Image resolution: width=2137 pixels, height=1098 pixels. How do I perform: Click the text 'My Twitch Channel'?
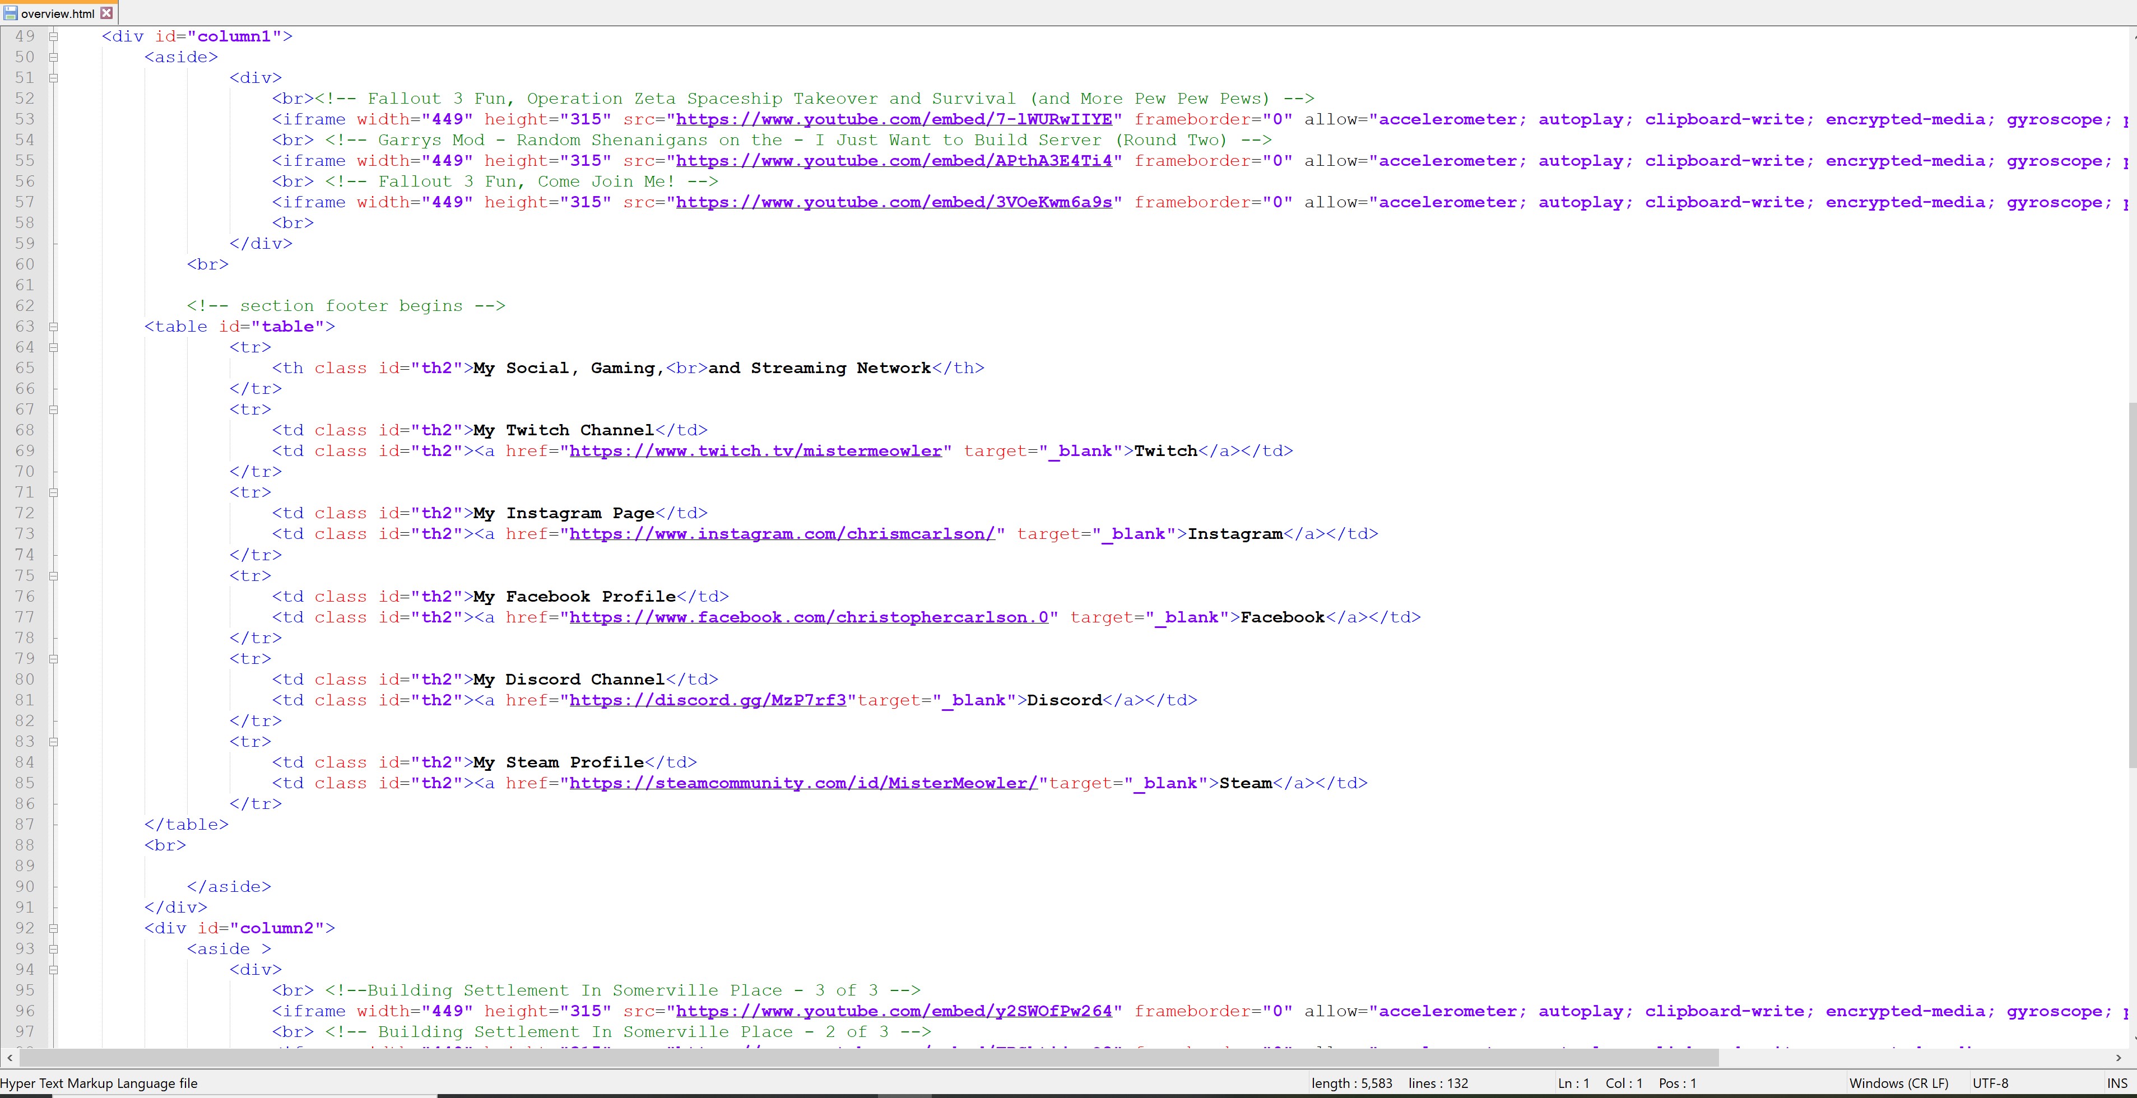click(x=564, y=430)
